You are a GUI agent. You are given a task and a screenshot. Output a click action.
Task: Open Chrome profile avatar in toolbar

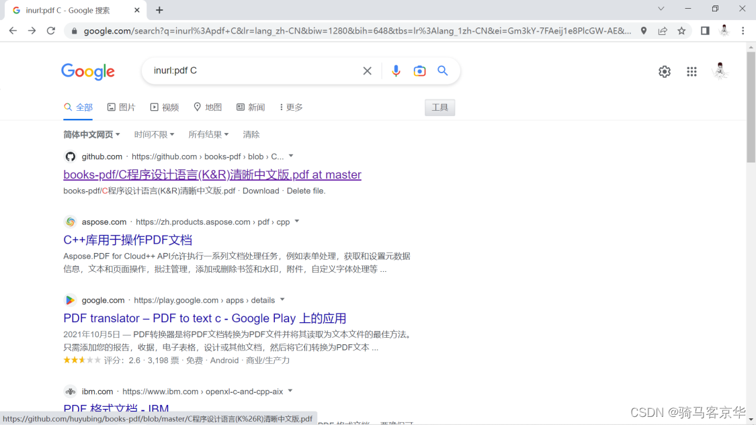coord(724,31)
